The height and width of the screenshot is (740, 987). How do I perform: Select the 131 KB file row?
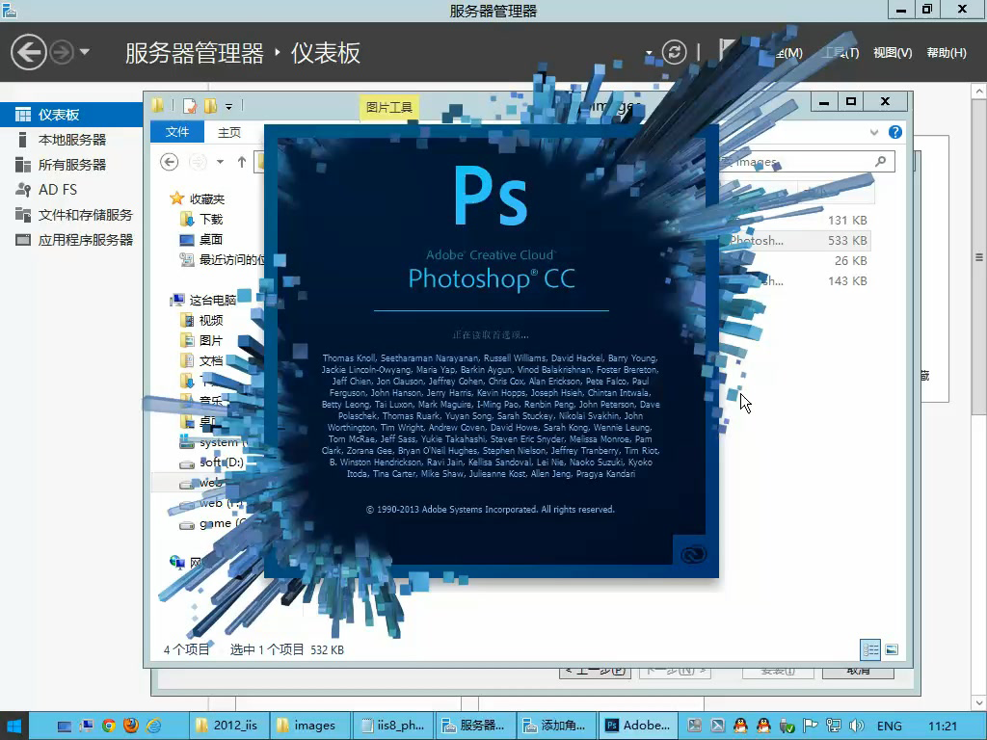click(795, 221)
